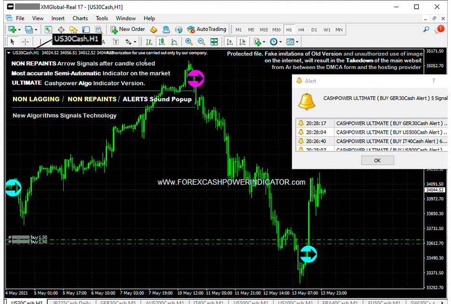Image resolution: width=451 pixels, height=304 pixels.
Task: Click the Alert dialog help question mark
Action: tap(434, 81)
